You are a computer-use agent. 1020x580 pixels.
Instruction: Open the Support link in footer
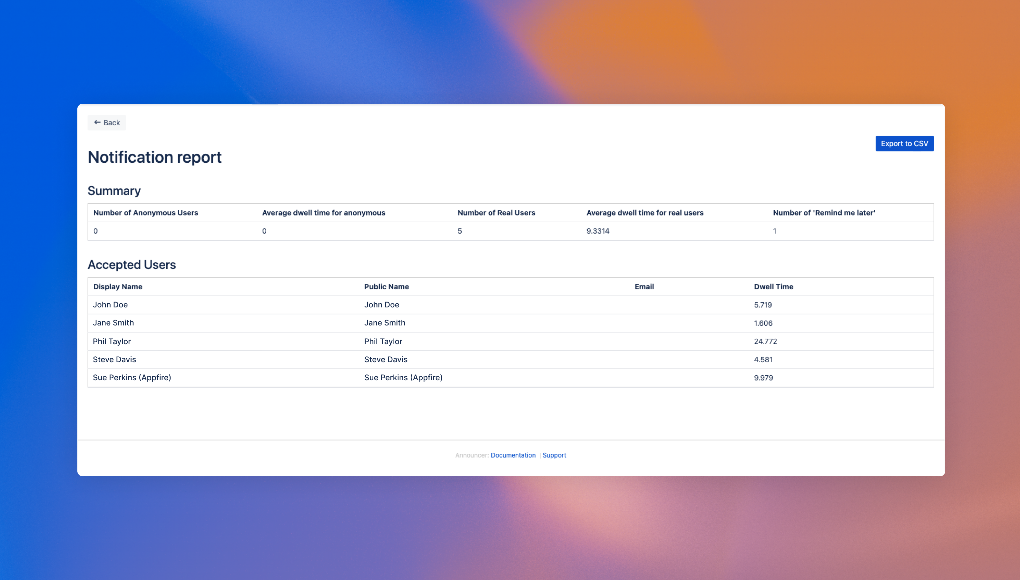(x=554, y=455)
